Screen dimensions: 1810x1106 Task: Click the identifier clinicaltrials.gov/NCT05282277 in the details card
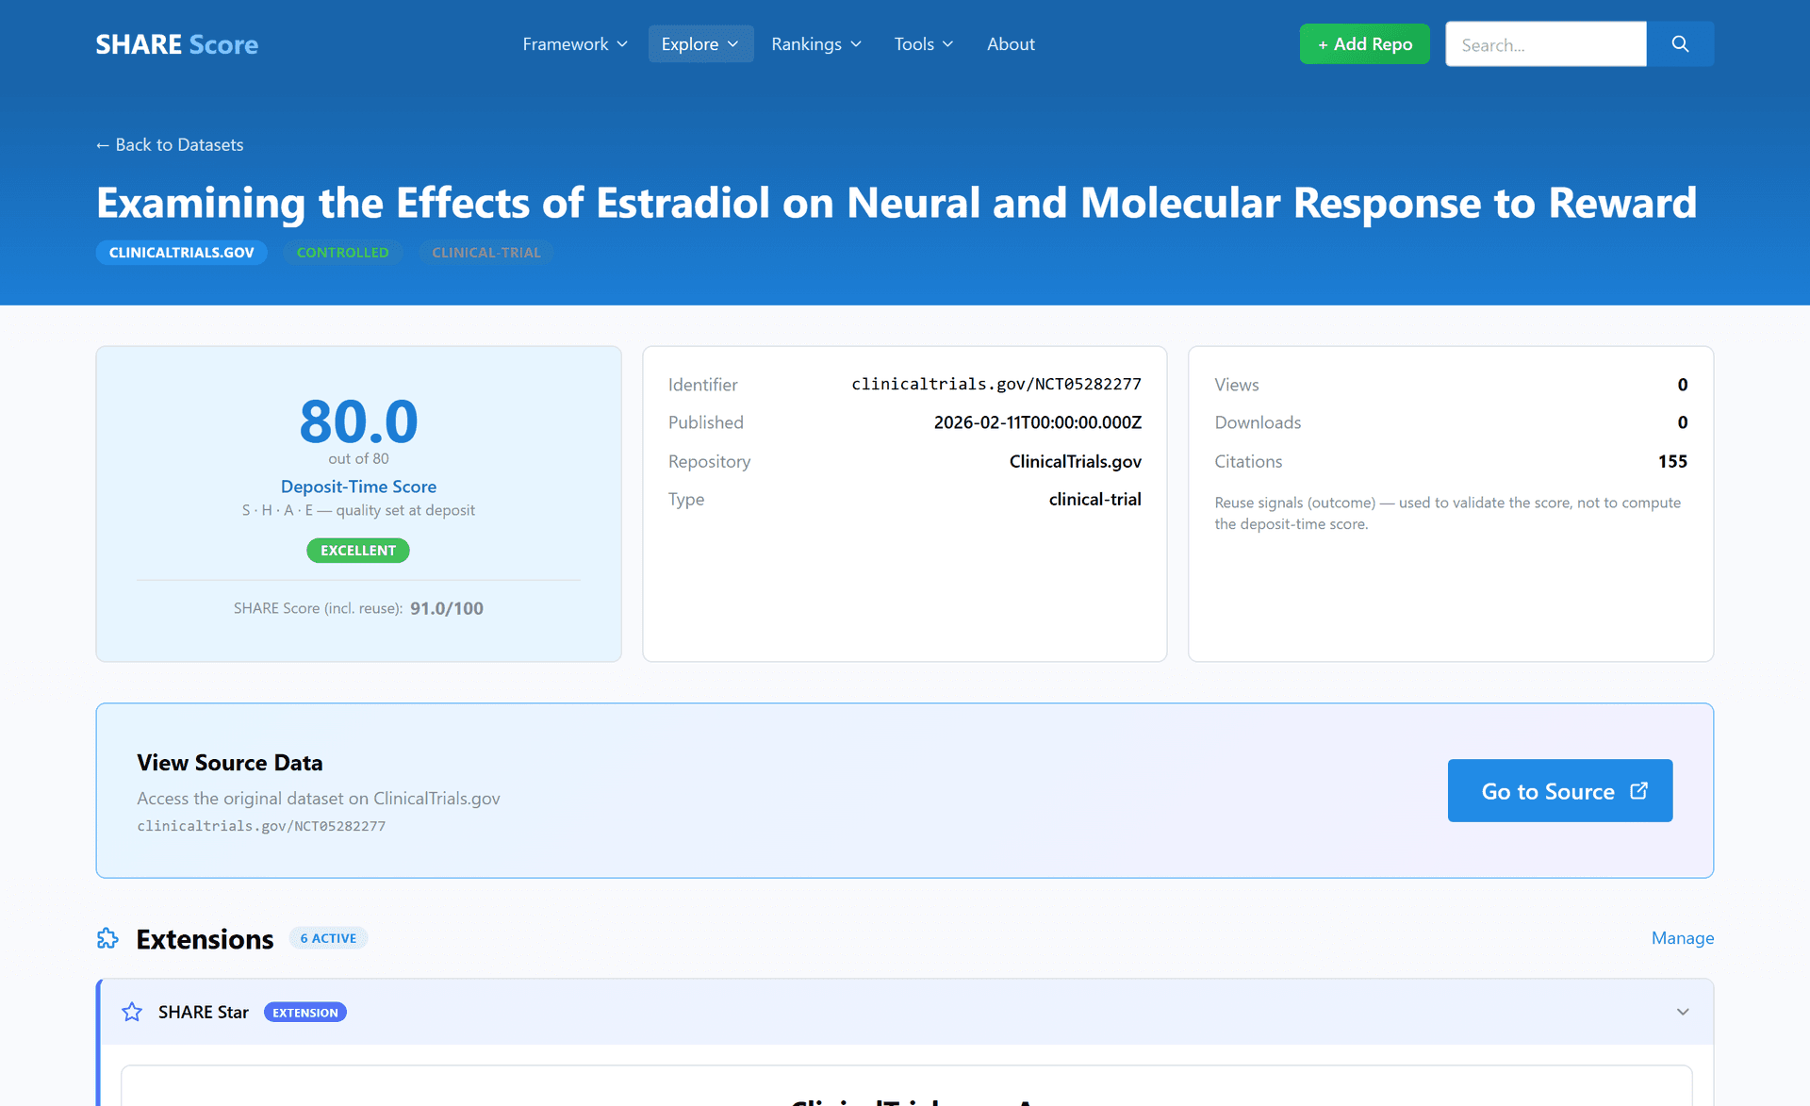996,384
